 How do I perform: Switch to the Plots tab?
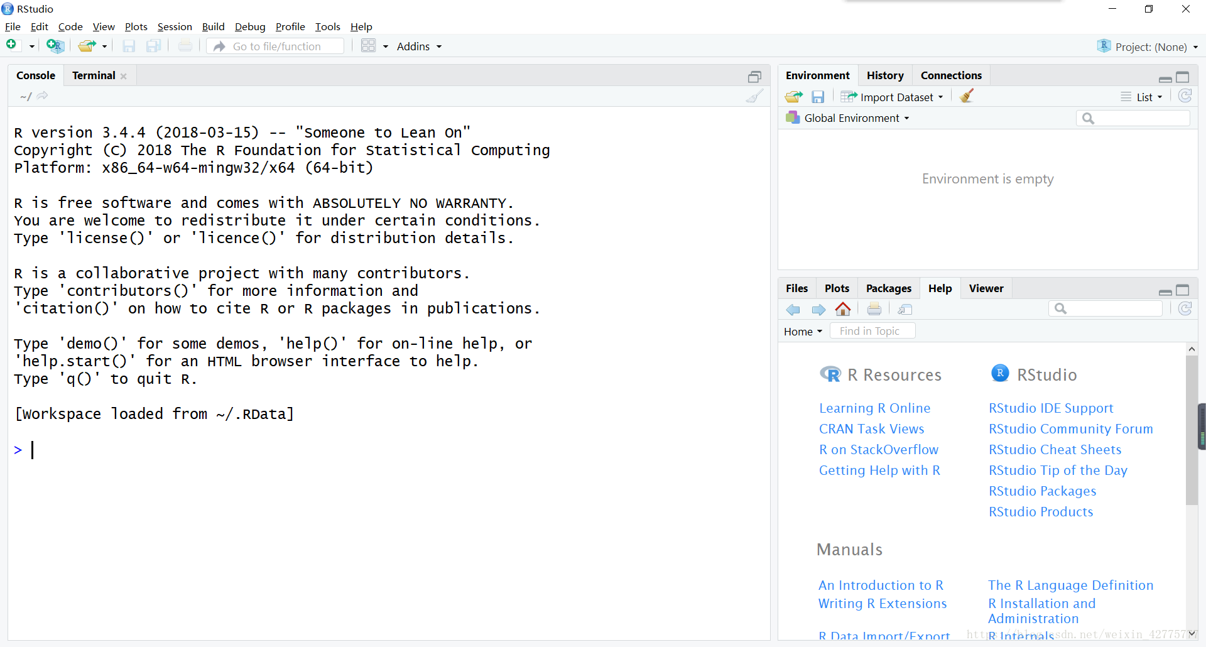pyautogui.click(x=837, y=288)
